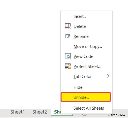The image size is (128, 118).
Task: Click the highlighted Unhide... option
Action: coord(86,97)
